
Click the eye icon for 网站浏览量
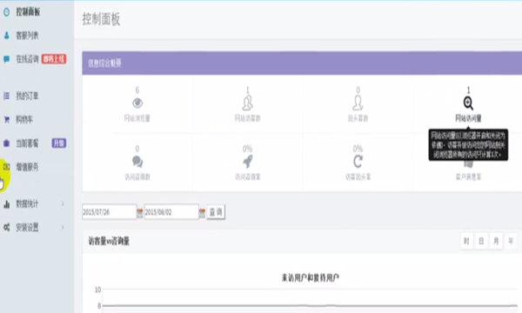137,103
